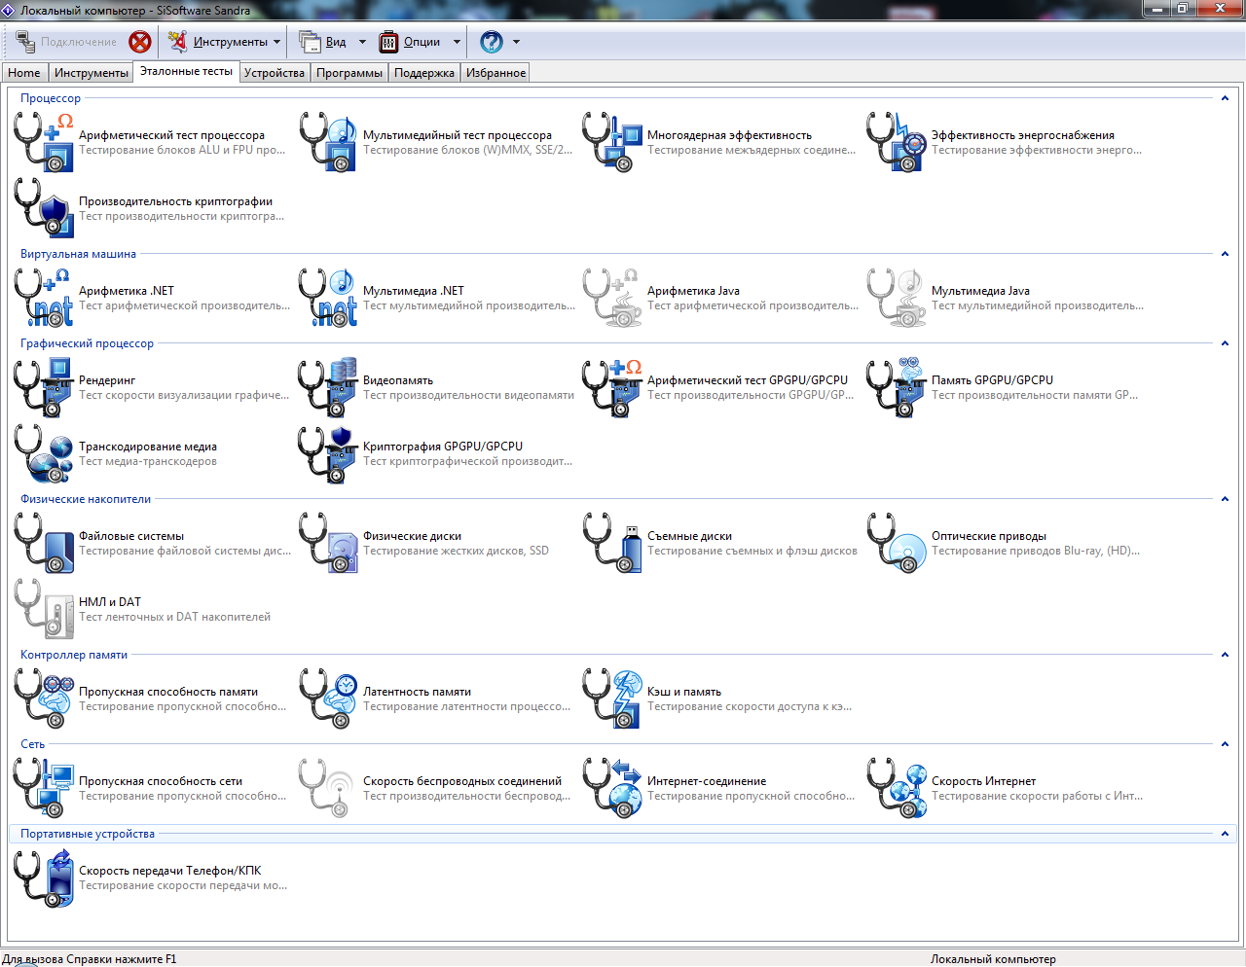Open Транскодирование медиа icon
Viewport: 1246px width, 967px height.
click(x=44, y=453)
